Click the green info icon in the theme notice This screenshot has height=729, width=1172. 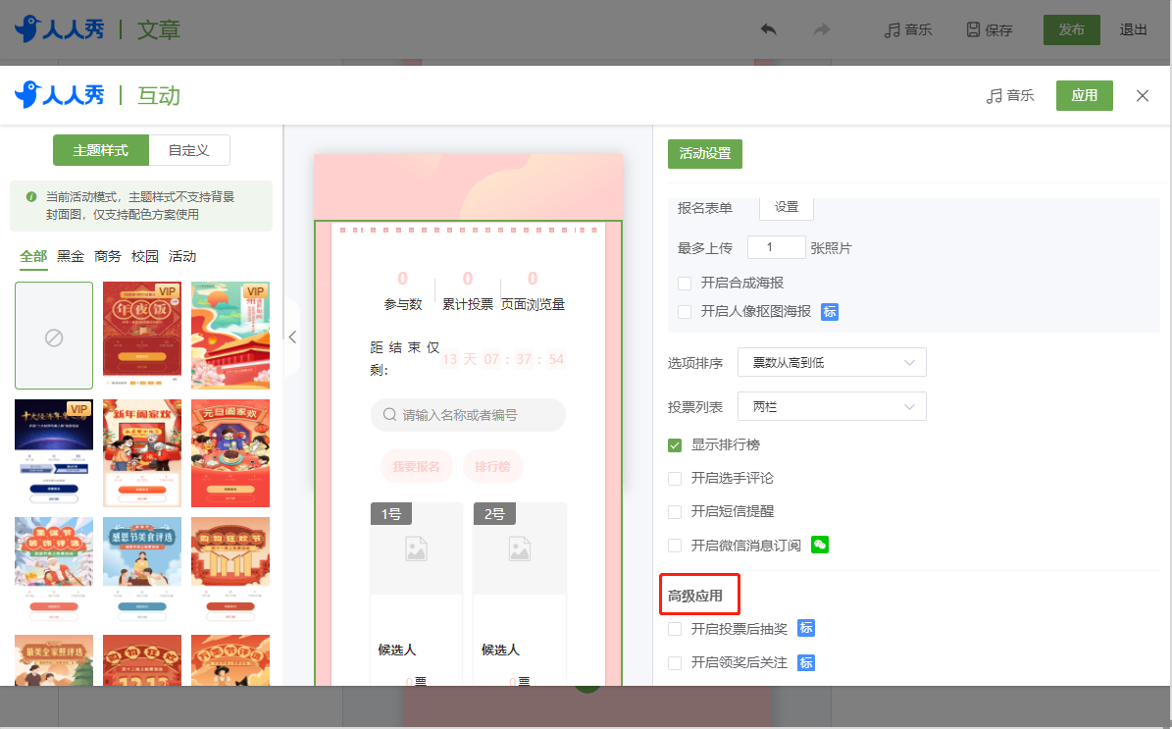tap(31, 196)
